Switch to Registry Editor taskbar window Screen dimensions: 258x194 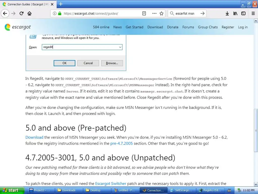(x=210, y=190)
